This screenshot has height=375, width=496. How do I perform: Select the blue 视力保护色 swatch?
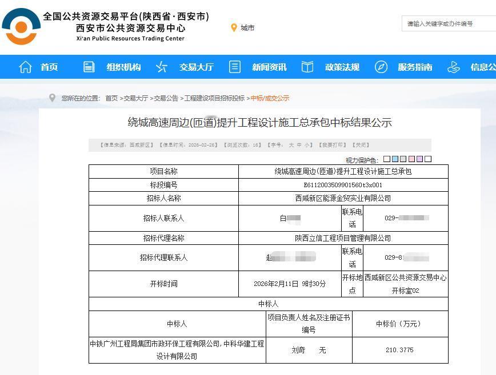[395, 159]
